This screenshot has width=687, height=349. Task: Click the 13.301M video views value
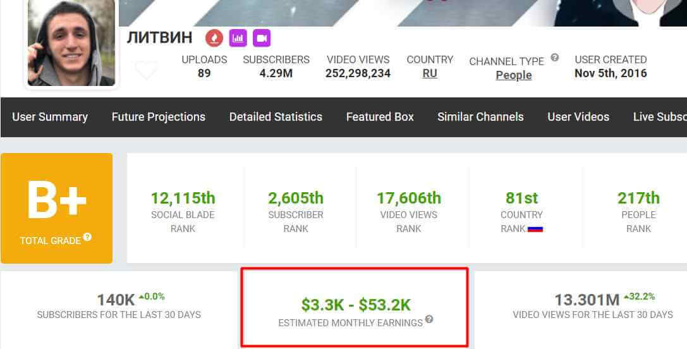click(587, 300)
